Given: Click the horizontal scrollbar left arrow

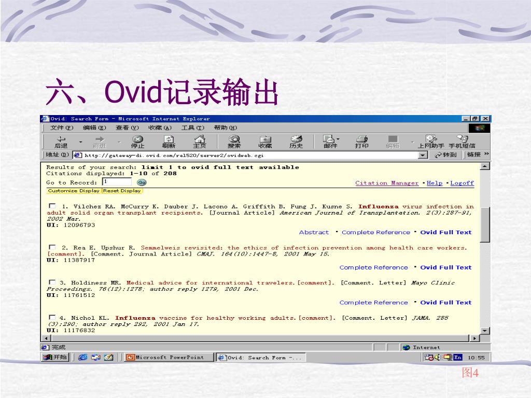Looking at the screenshot, I should point(46,338).
